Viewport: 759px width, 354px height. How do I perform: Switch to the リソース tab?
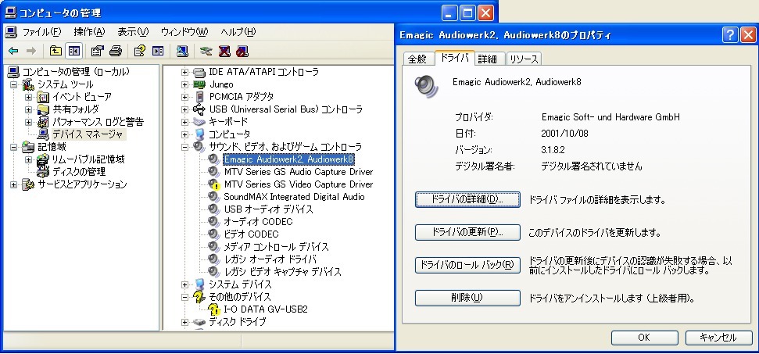point(524,59)
